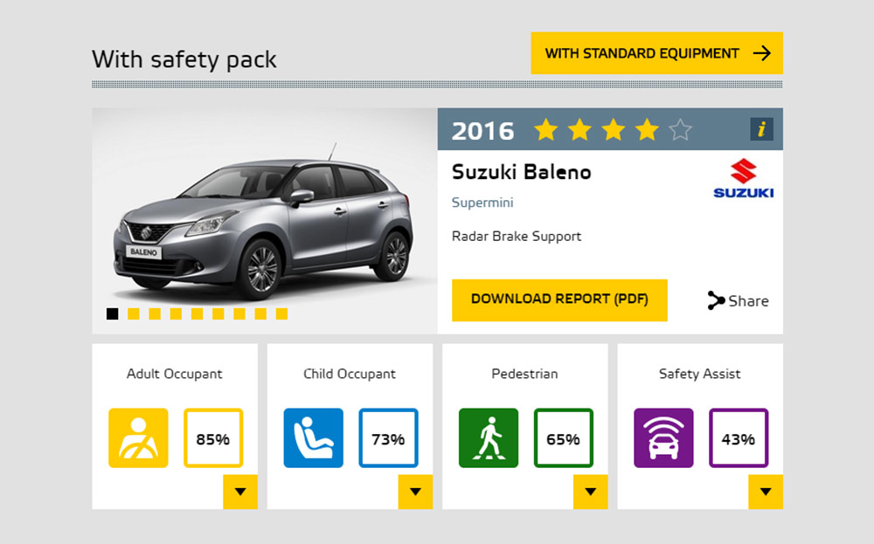The height and width of the screenshot is (544, 874).
Task: Click the empty fifth star
Action: (x=680, y=130)
